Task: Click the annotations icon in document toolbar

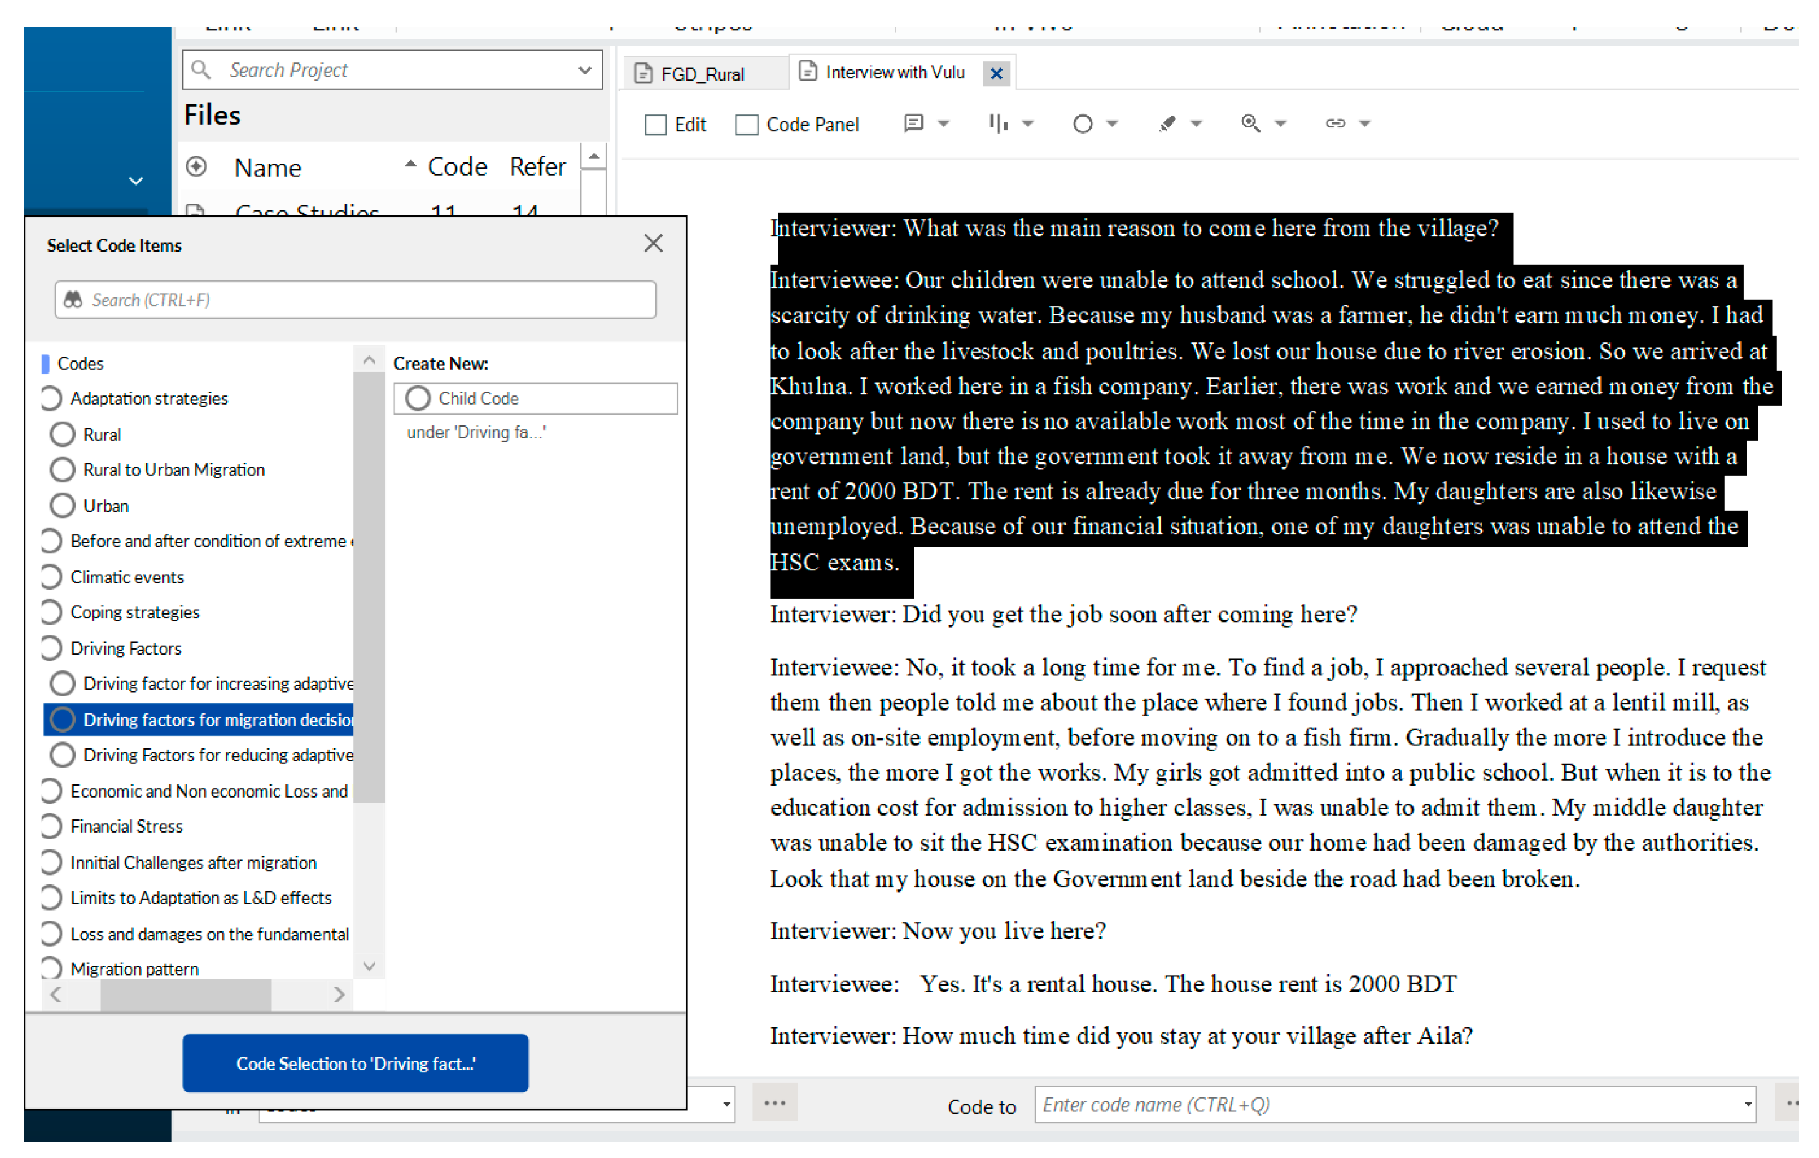Action: coord(913,123)
